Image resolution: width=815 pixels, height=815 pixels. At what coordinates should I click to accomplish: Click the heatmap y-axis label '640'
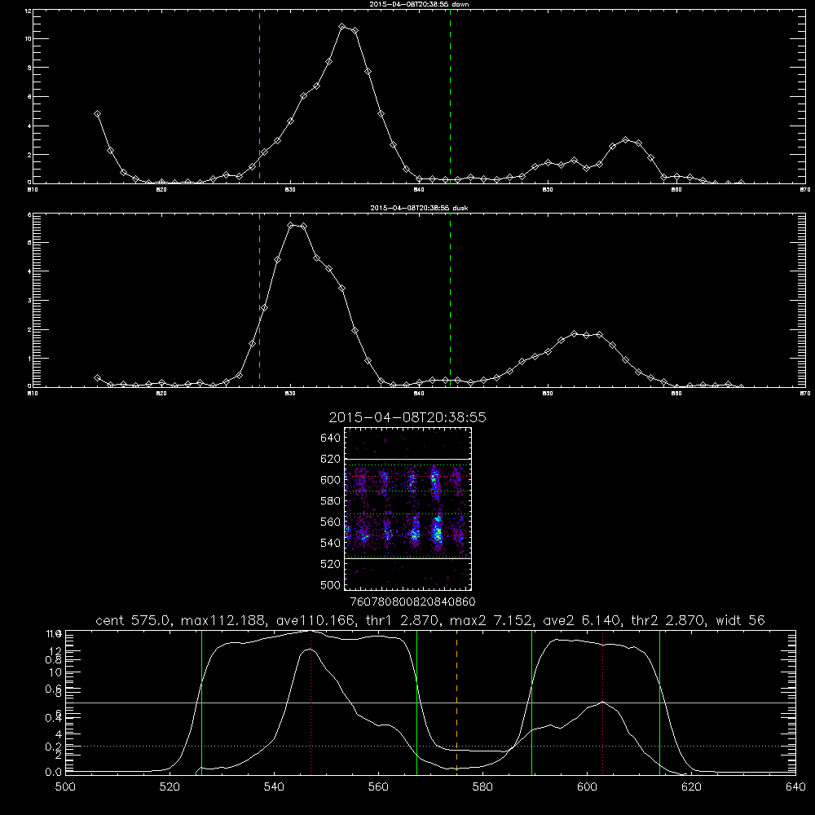tap(331, 438)
